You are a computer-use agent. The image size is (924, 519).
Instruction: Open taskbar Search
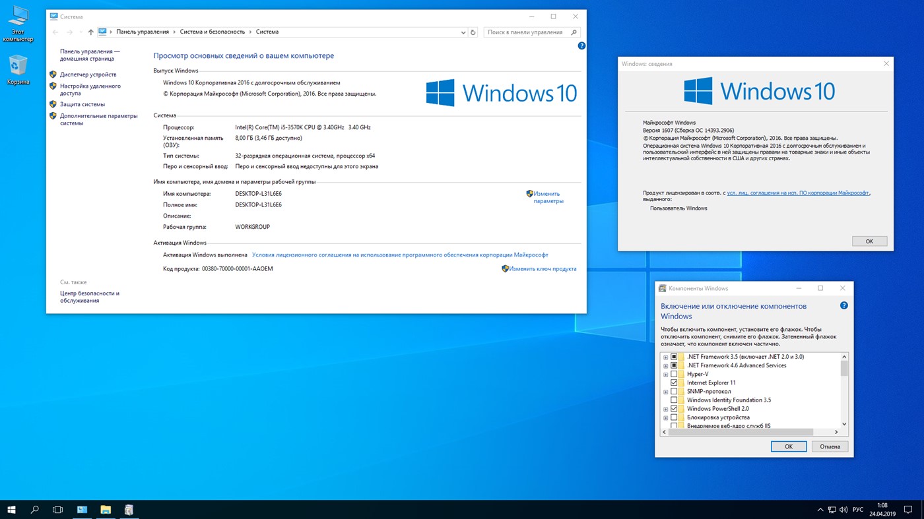(x=34, y=509)
